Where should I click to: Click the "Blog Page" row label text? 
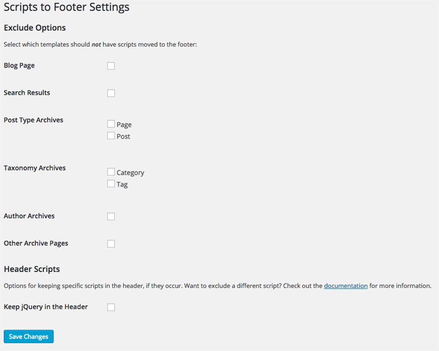pyautogui.click(x=19, y=65)
